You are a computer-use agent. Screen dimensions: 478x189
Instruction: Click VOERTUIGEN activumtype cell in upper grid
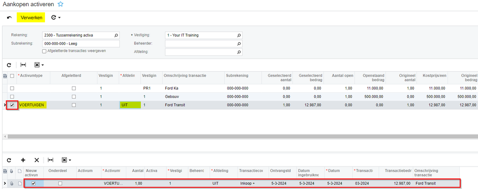(x=33, y=105)
